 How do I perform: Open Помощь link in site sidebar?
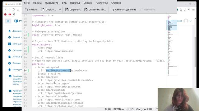[14, 63]
